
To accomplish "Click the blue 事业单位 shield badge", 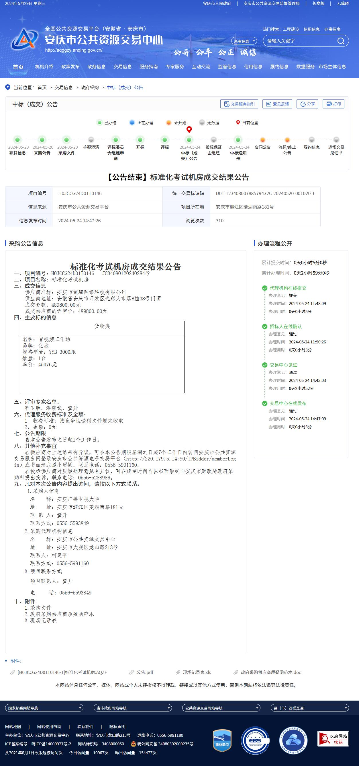I will coord(222,741).
